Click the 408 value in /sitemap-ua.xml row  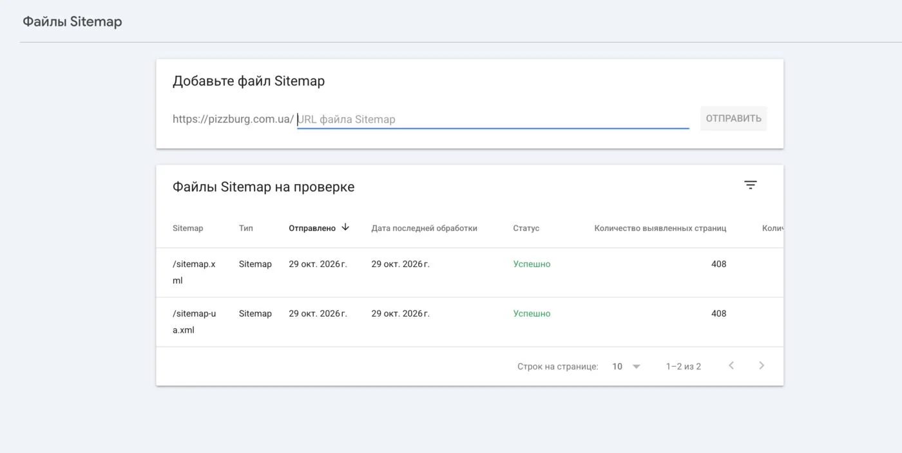click(x=718, y=313)
